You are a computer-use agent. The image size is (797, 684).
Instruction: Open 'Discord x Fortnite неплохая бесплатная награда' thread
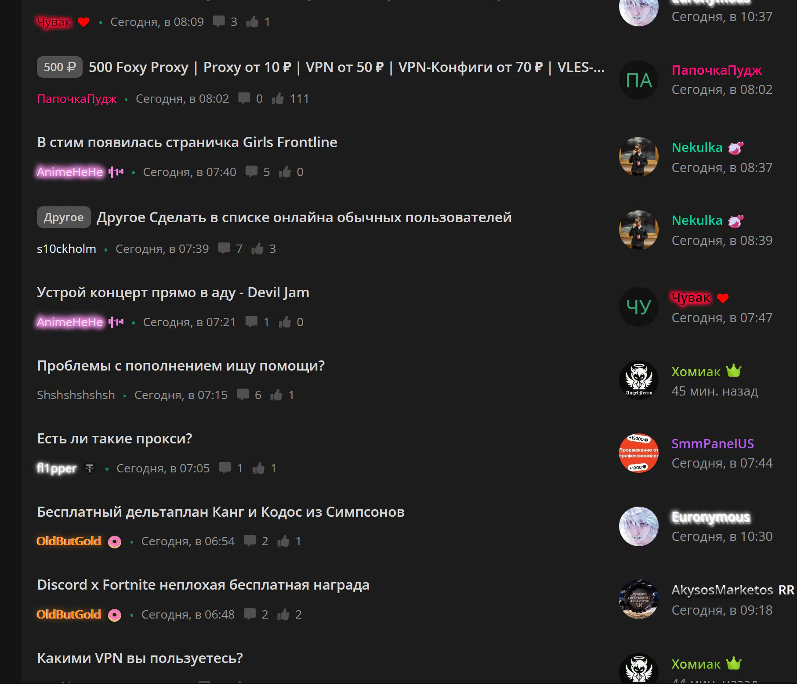[203, 585]
